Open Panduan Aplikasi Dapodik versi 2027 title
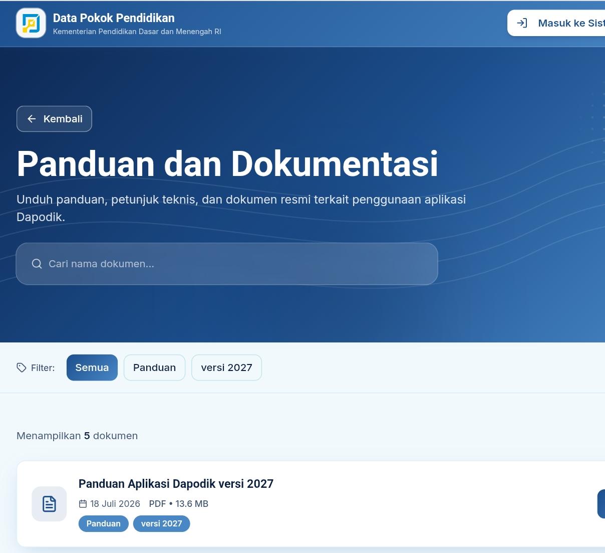The width and height of the screenshot is (605, 553). click(x=176, y=484)
